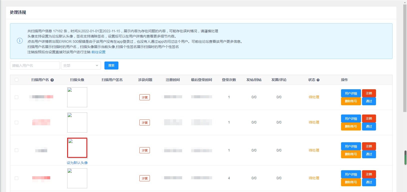Screen dimensions: 407x192
Task: Click 涉黄 tag in row with 4 logins
Action: pyautogui.click(x=145, y=178)
